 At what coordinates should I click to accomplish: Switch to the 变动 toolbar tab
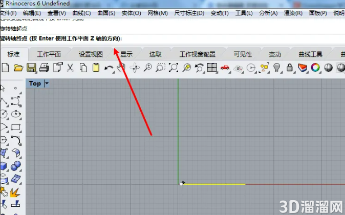click(275, 54)
